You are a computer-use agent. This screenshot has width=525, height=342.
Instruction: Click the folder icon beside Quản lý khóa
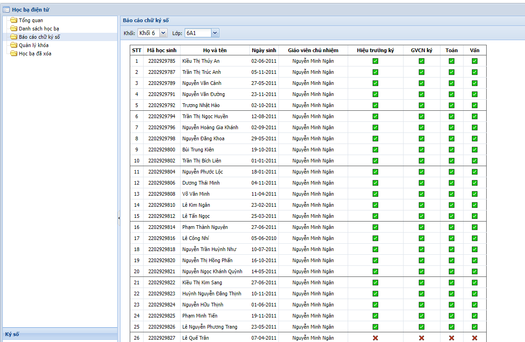(13, 45)
